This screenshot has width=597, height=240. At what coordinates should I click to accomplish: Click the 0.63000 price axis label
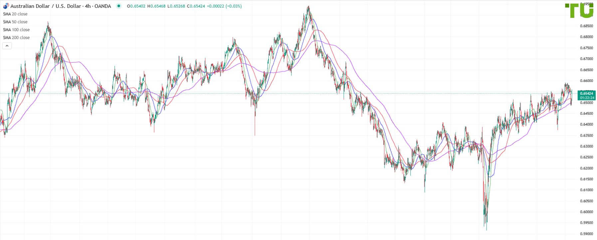pos(587,146)
